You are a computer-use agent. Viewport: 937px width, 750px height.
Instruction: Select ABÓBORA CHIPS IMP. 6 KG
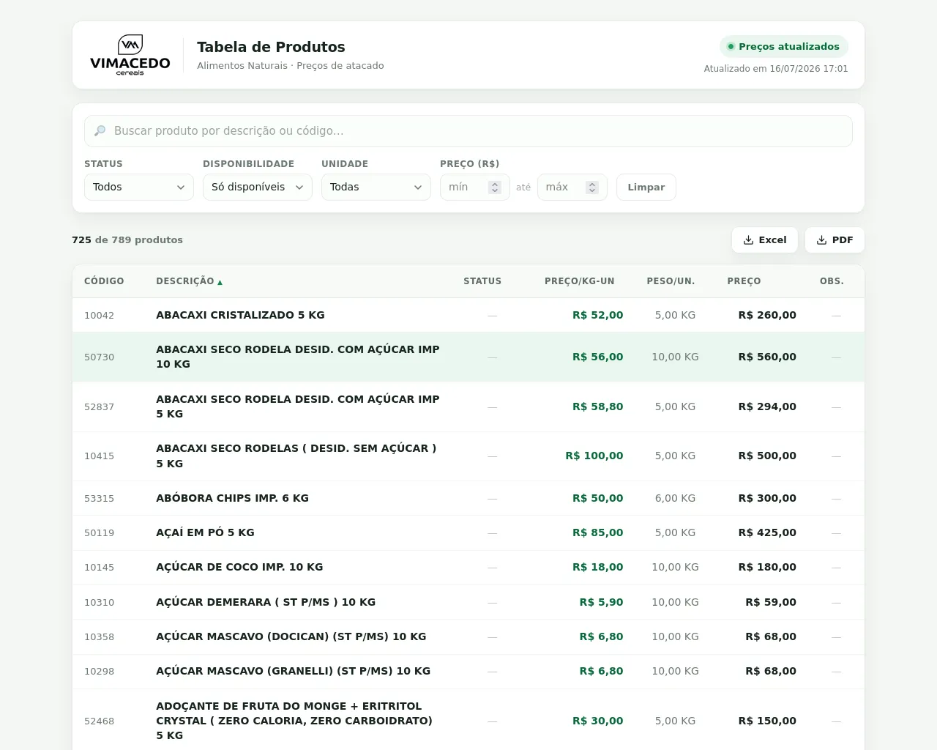coord(468,499)
